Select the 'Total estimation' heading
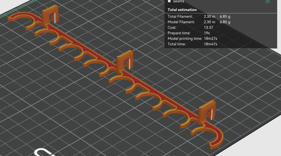This screenshot has width=281, height=156. click(182, 10)
